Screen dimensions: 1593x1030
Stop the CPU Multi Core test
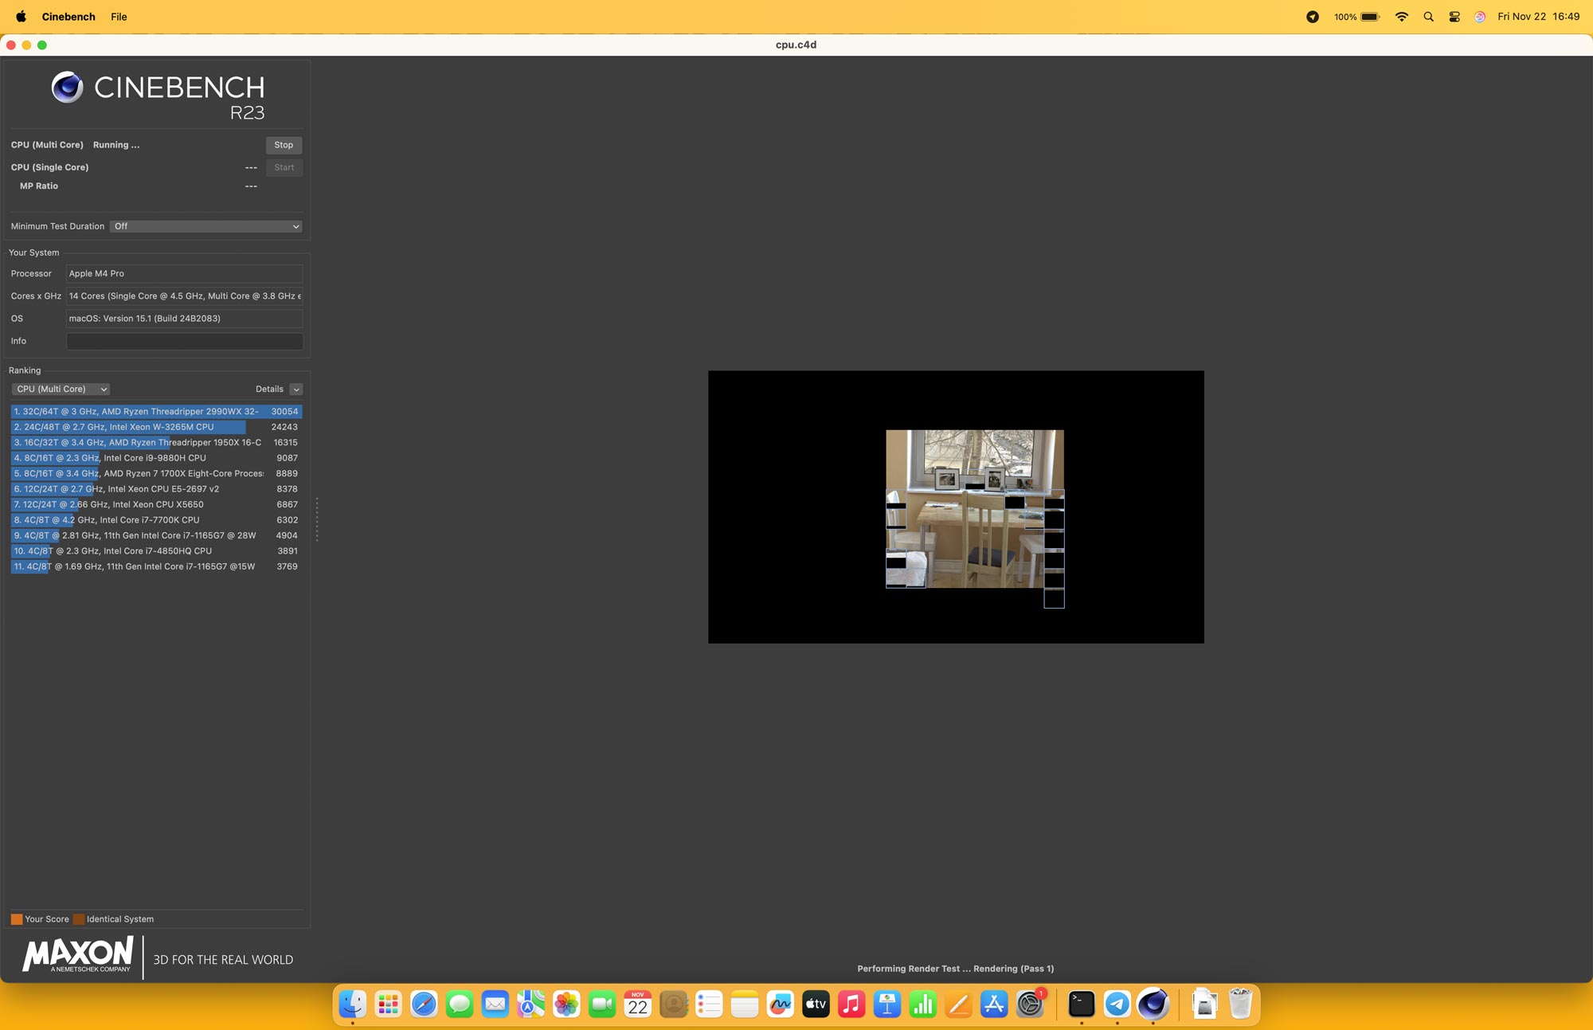284,145
